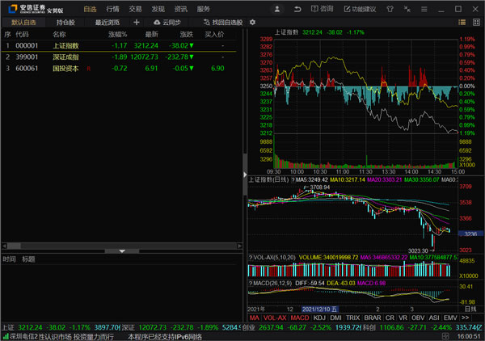
Task: Click the 3236 price label on K-line axis
Action: [470, 234]
